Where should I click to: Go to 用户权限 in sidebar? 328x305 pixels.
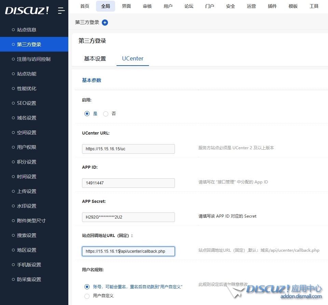point(34,147)
